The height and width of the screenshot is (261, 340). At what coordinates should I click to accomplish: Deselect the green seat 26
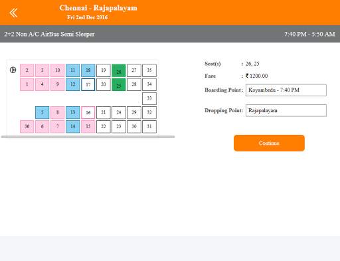click(x=119, y=70)
